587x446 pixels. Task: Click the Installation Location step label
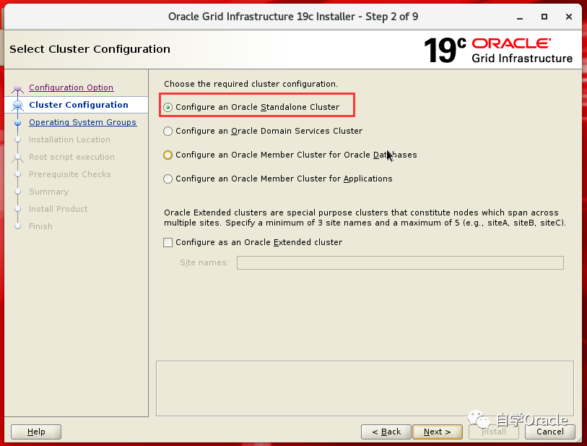click(x=69, y=140)
